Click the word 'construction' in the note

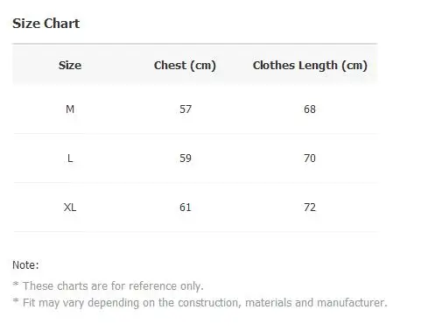[x=209, y=303]
